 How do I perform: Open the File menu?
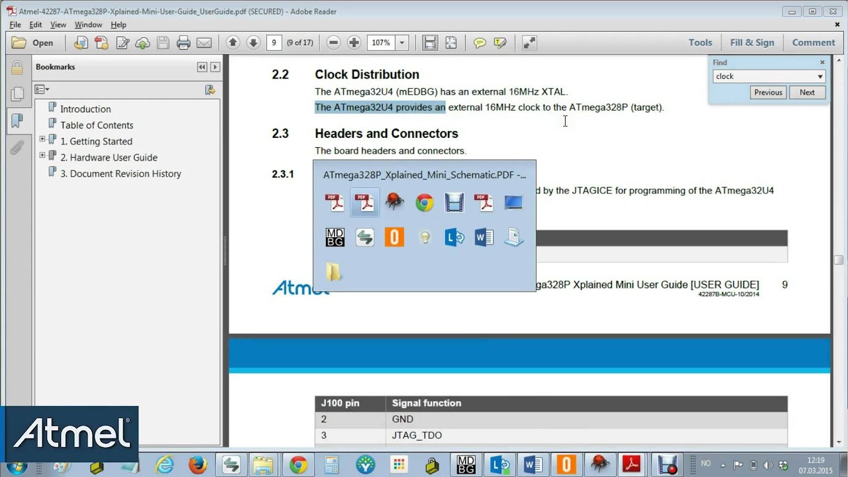click(15, 25)
